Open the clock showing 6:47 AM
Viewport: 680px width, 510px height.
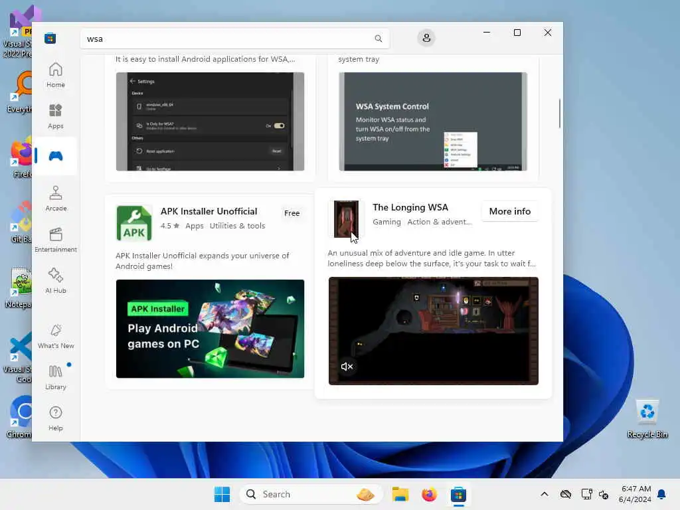pyautogui.click(x=635, y=494)
